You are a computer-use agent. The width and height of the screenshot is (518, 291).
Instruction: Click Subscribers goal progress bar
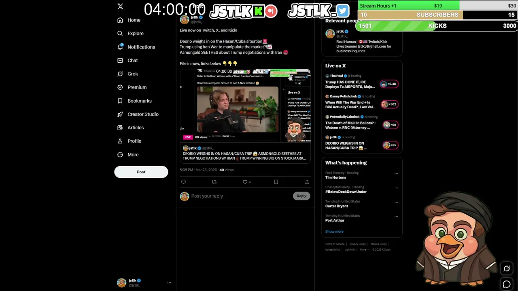(437, 15)
